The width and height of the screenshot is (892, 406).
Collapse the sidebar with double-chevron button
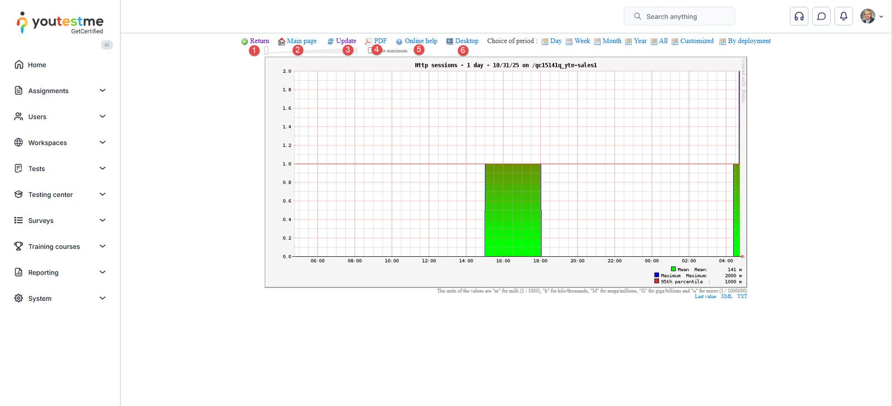(106, 45)
